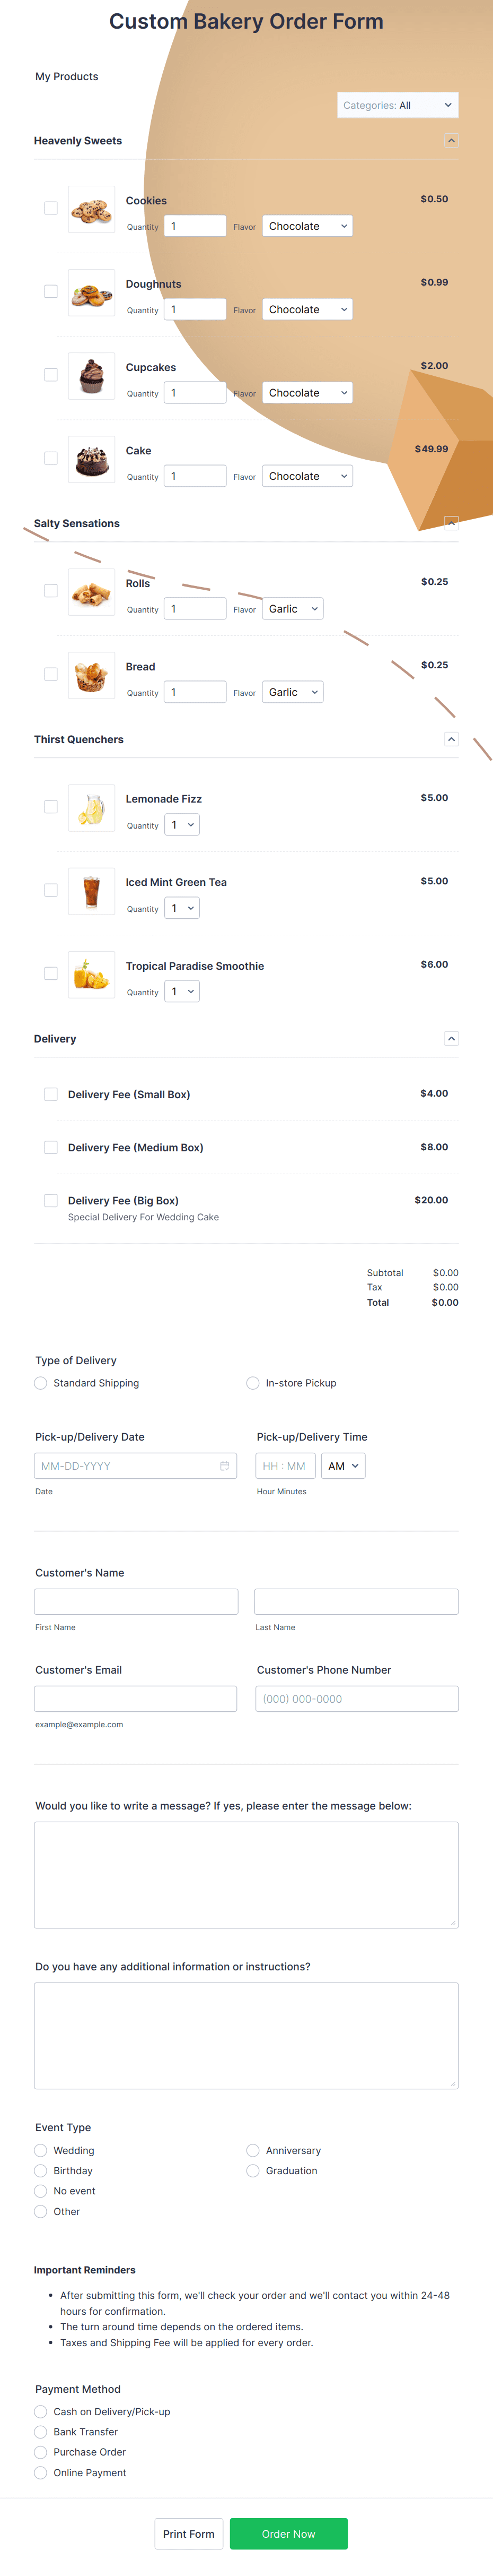
Task: Collapse the Heavenly Sweets section
Action: pos(452,141)
